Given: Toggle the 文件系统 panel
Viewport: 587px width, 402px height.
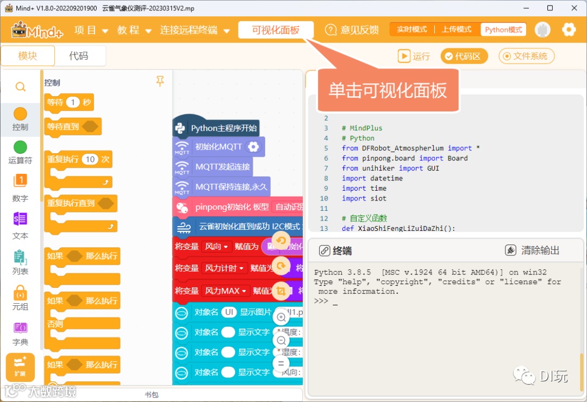Looking at the screenshot, I should [526, 56].
